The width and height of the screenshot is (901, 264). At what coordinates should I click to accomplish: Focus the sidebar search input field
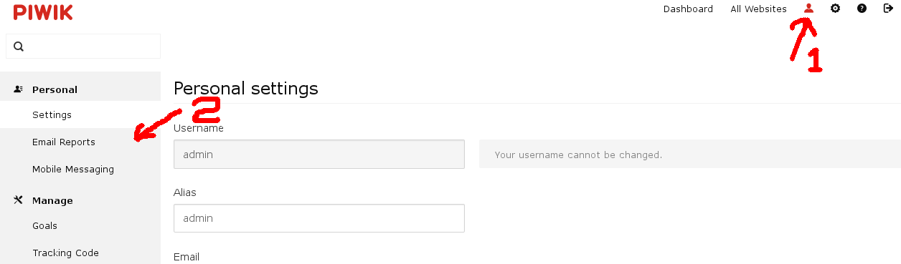[x=83, y=47]
